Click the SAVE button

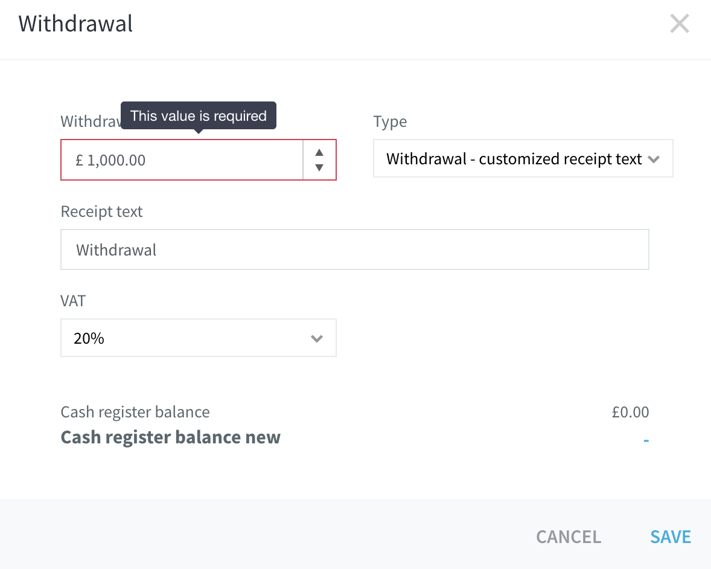pos(670,537)
